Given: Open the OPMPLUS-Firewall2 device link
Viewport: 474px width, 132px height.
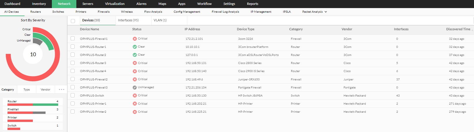Looking at the screenshot, I should pyautogui.click(x=94, y=79).
